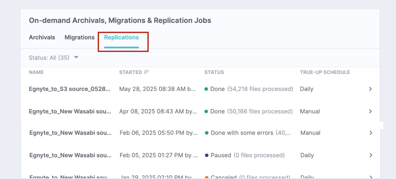Click the Done (50,166 files processed) status
This screenshot has width=396, height=179.
tap(249, 111)
